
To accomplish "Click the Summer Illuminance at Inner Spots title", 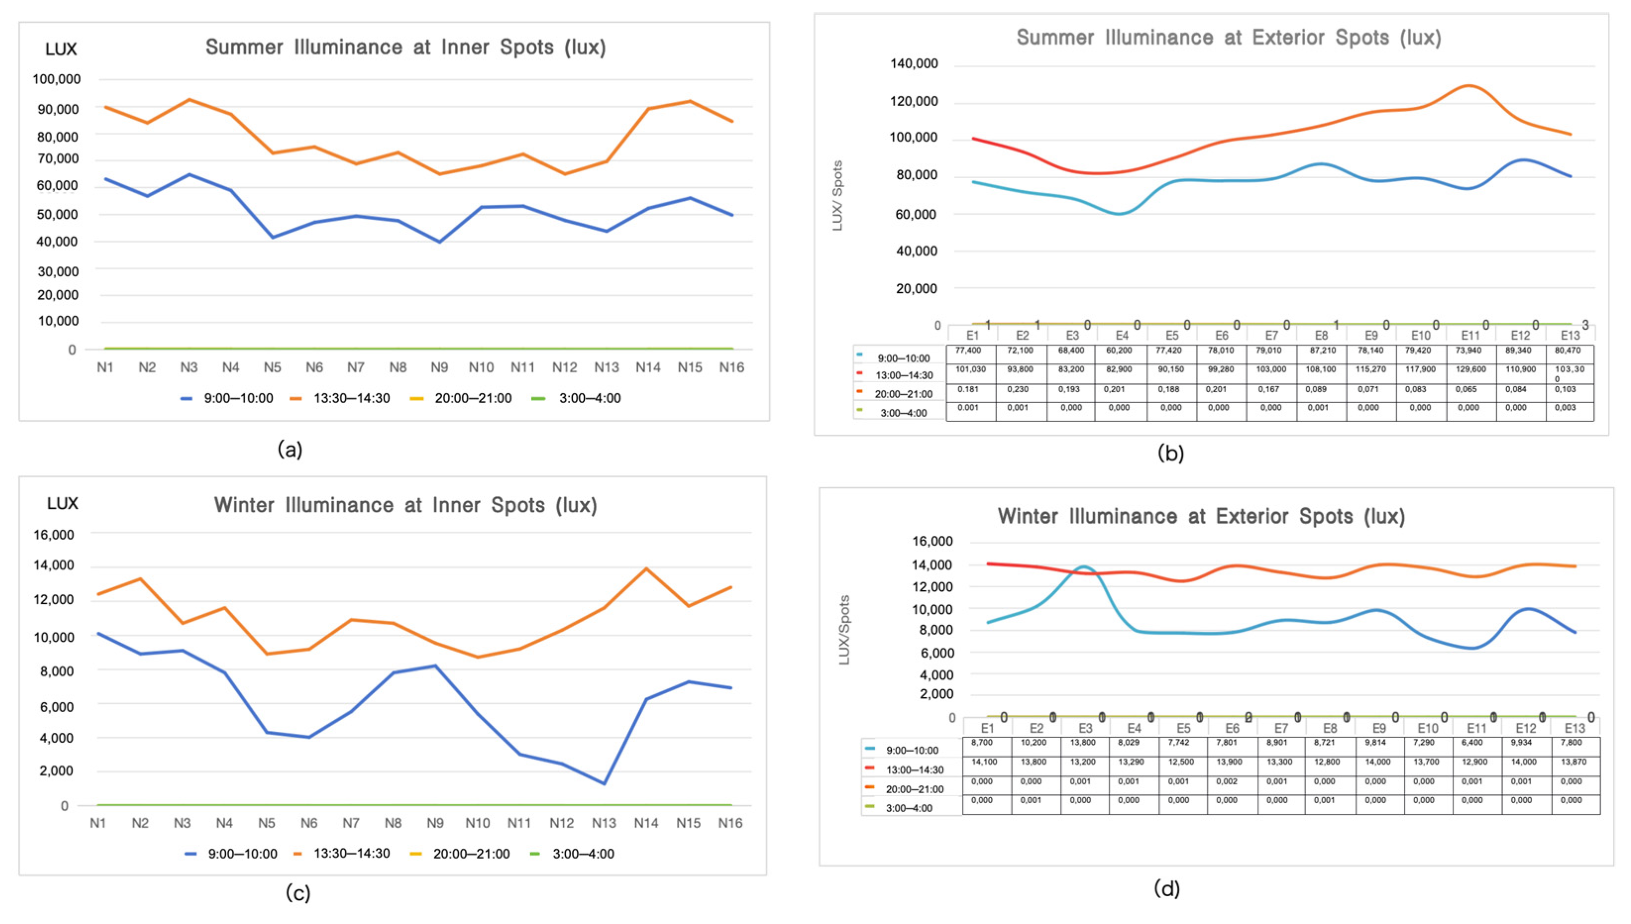I will [x=406, y=47].
